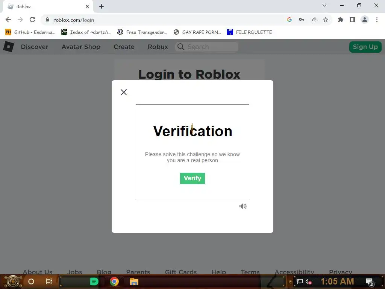
Task: Click the browser forward arrow
Action: 20,20
